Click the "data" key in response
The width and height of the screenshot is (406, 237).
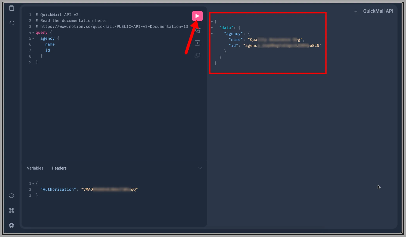coord(226,28)
